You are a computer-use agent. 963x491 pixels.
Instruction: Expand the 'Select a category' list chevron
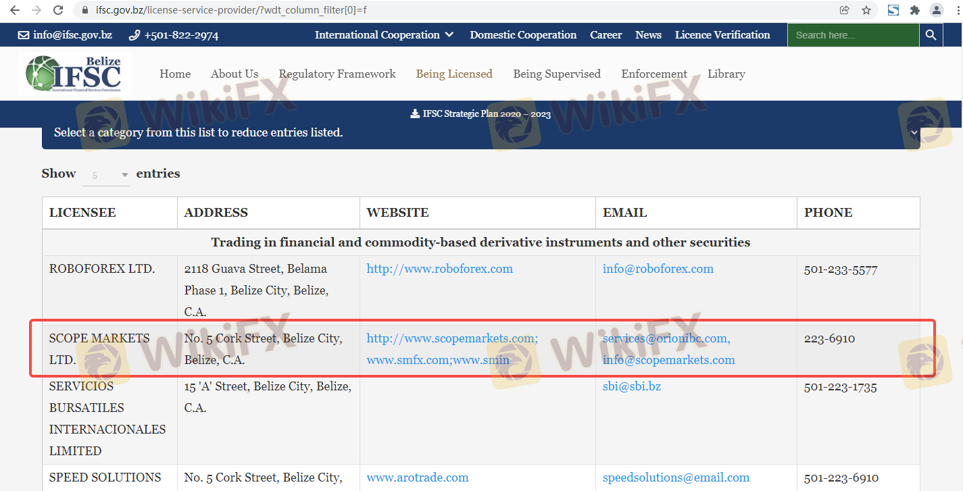[914, 132]
